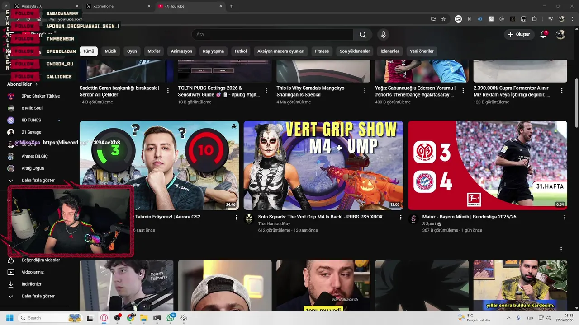The image size is (579, 325).
Task: Select the Tümü filter chip
Action: click(89, 51)
